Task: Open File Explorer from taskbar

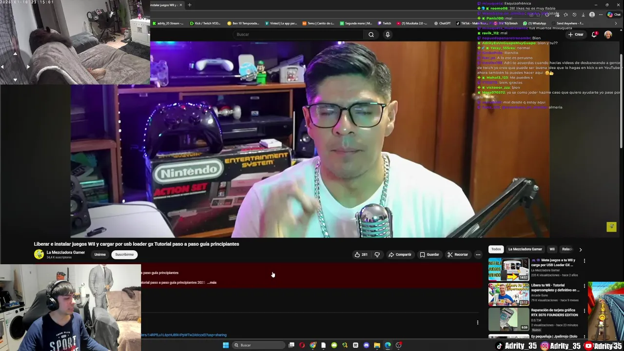Action: tap(377, 345)
